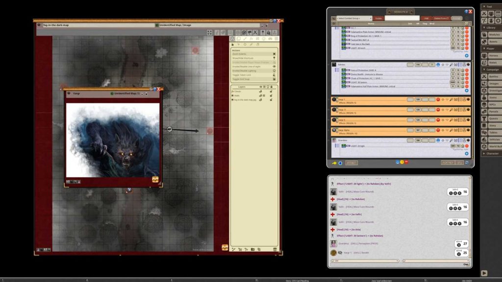
Task: Click the red token at map top
Action: 195,50
